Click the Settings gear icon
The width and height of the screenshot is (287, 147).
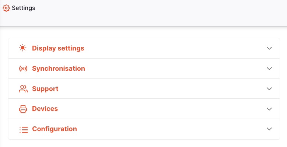(x=6, y=8)
